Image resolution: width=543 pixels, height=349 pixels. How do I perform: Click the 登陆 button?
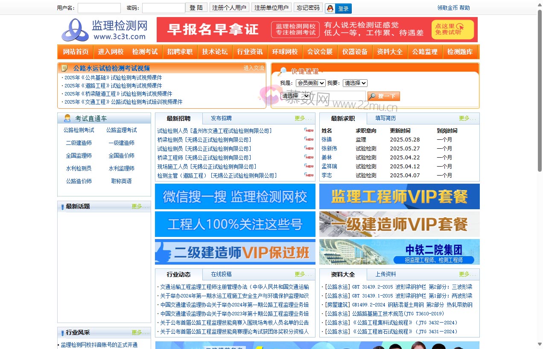(x=196, y=7)
